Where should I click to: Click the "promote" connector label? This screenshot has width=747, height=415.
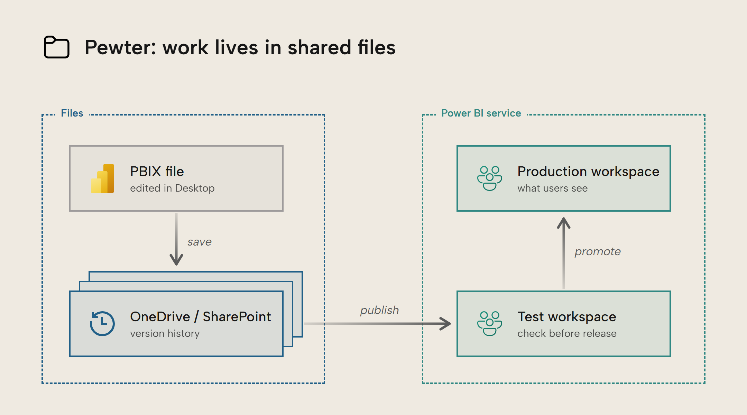tap(598, 251)
